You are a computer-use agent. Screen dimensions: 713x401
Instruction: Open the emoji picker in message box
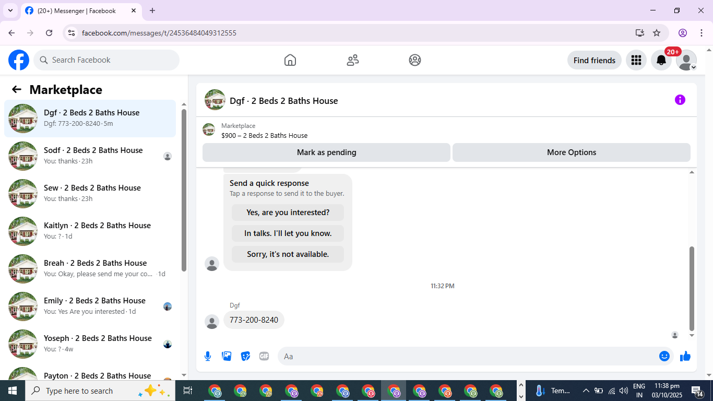coord(664,356)
